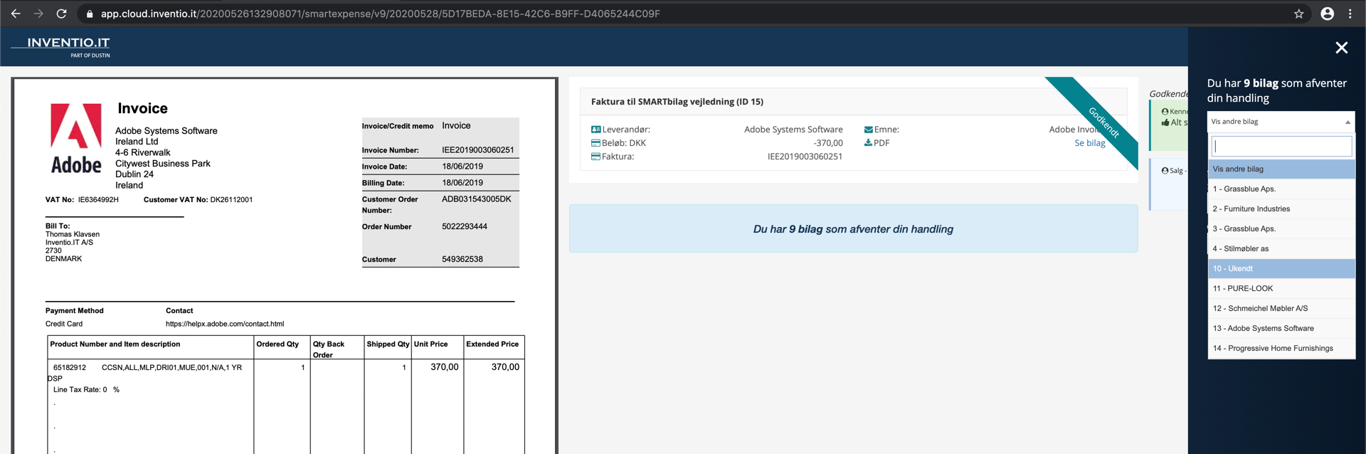Select 12 - Schmeichel Møbler A/S
The height and width of the screenshot is (454, 1366).
click(x=1281, y=309)
